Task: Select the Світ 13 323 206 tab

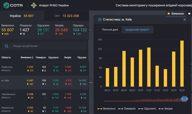Action: [66, 16]
